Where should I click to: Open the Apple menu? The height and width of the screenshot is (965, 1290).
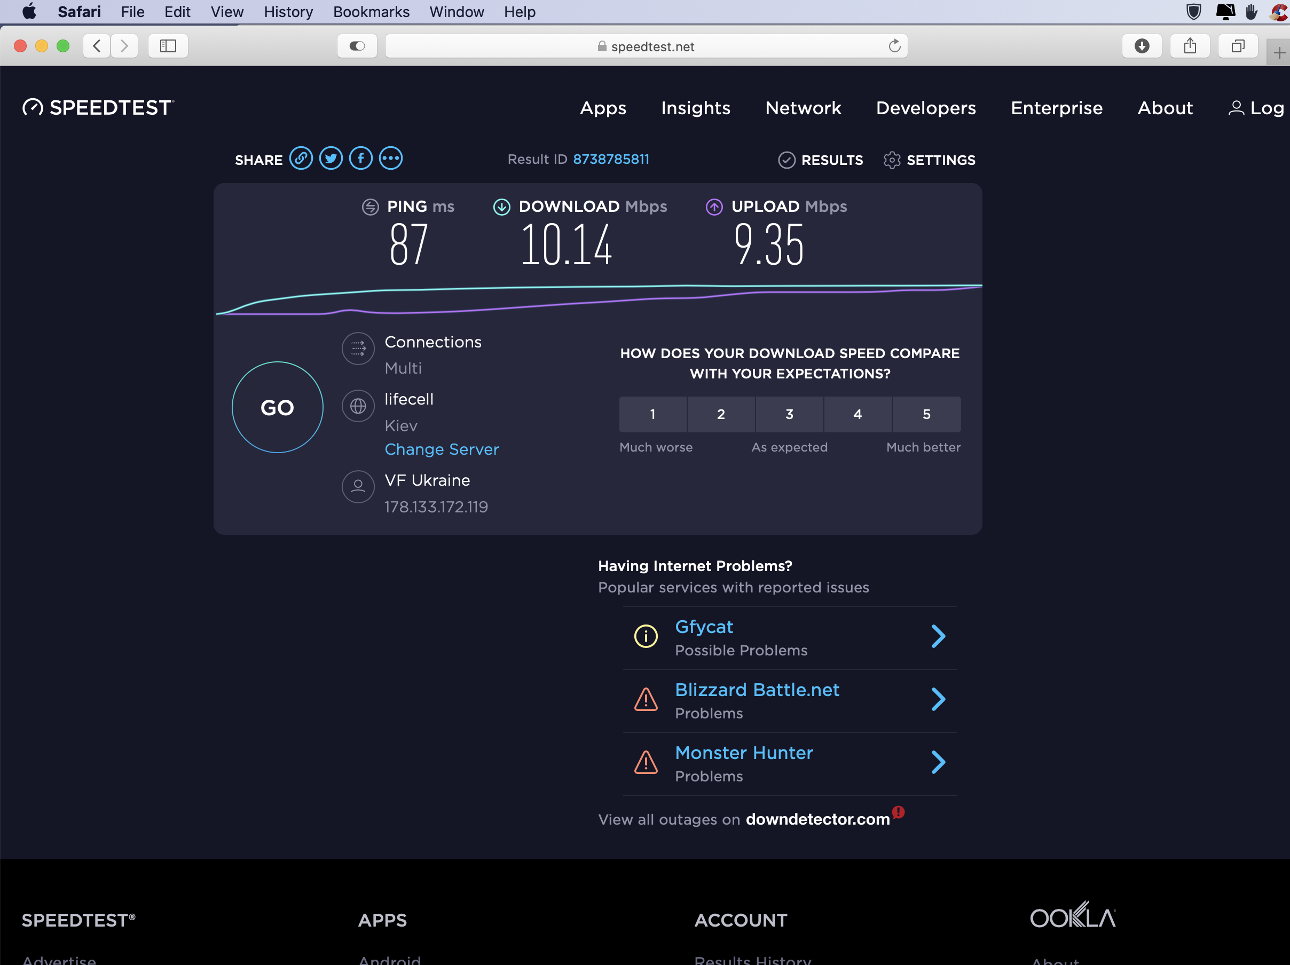pos(29,12)
